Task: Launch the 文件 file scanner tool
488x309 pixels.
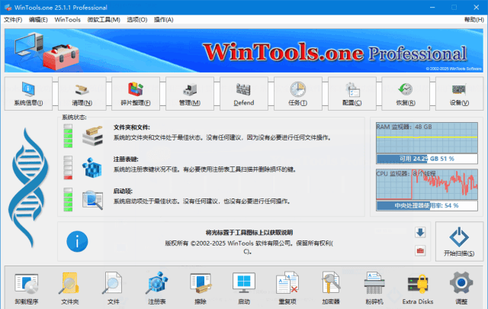Action: tap(114, 288)
